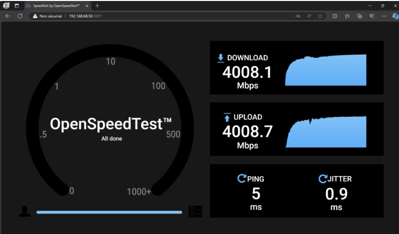Click the blue progress bar below gauge
The image size is (399, 234).
pos(109,212)
